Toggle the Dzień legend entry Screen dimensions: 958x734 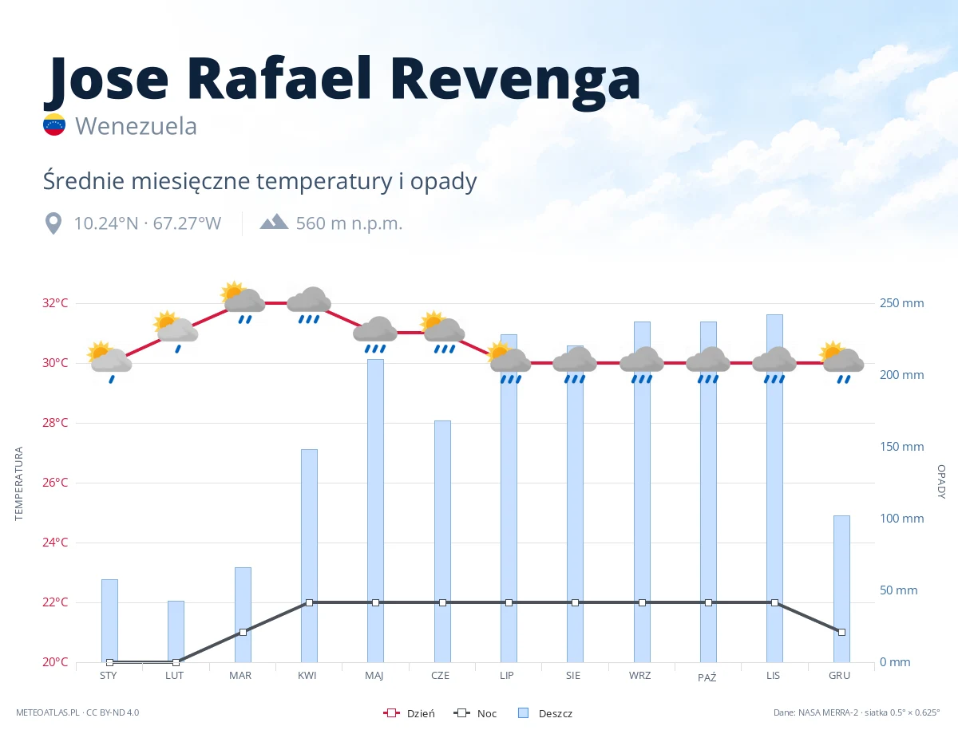coord(410,713)
